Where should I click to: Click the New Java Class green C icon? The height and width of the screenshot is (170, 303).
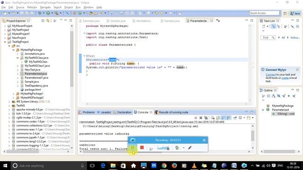pos(80,13)
